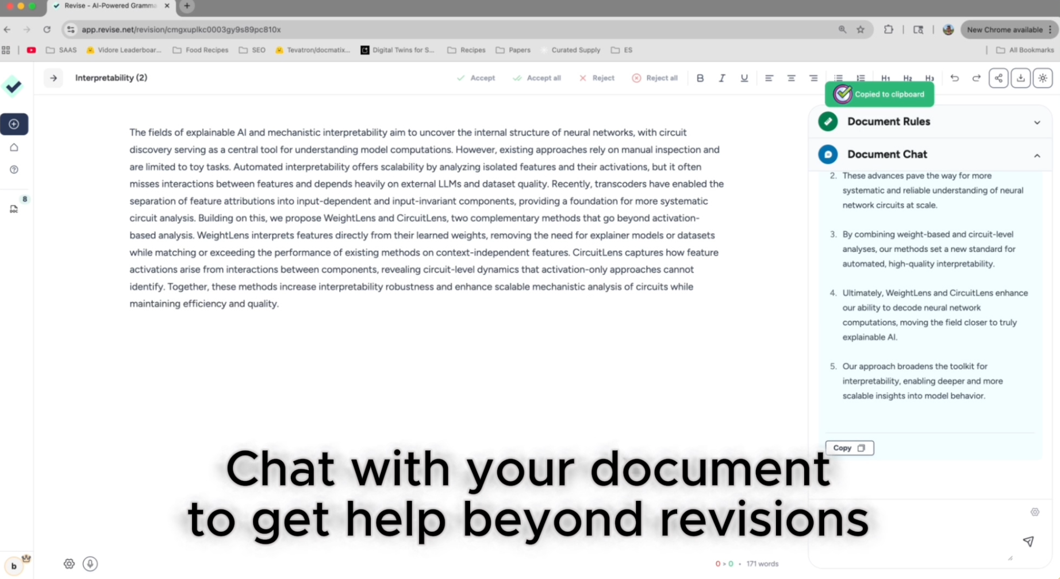Send chat message with paper plane icon

coord(1028,541)
